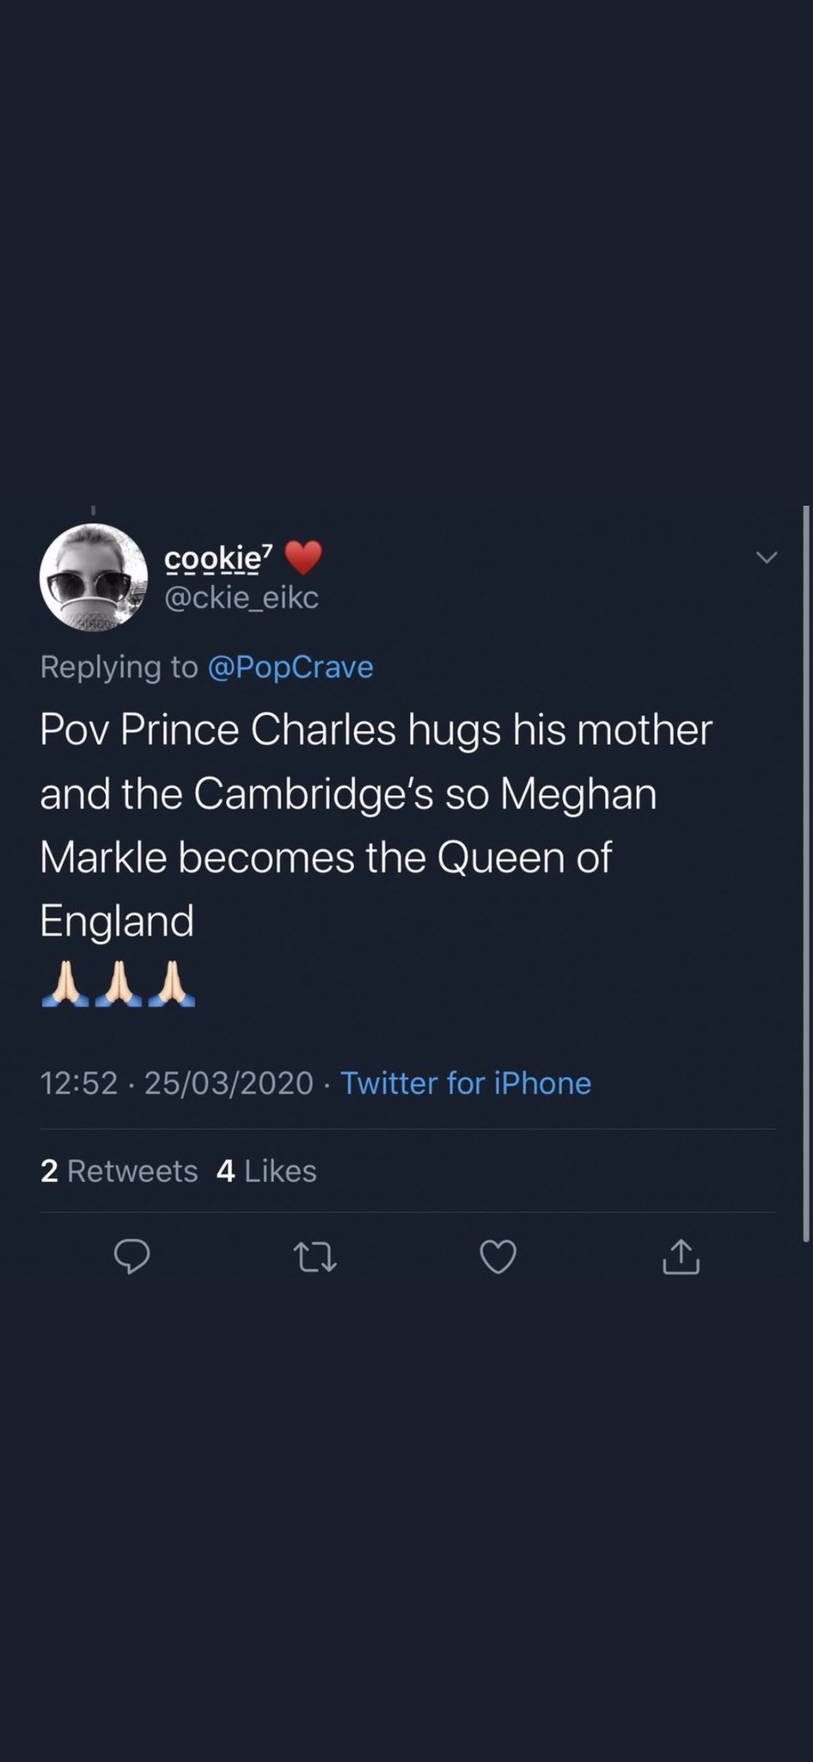Tap the red heart emoji beside the name
Screen dimensions: 813x1762
(303, 558)
